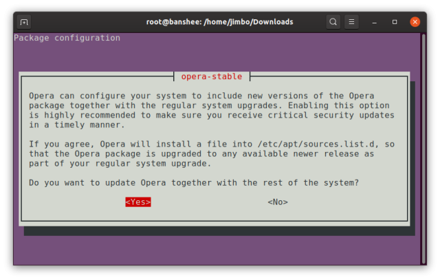Click the terminal vertical scrollbar
Image resolution: width=440 pixels, height=280 pixels.
pyautogui.click(x=423, y=149)
